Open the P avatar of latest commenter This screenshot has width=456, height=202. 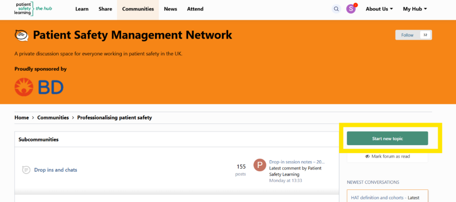260,165
